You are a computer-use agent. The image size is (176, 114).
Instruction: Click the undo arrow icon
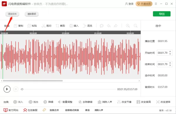click(109, 26)
